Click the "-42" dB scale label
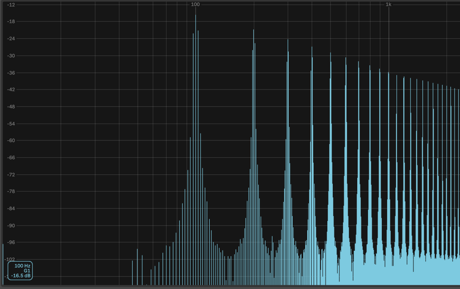The height and width of the screenshot is (289, 460). click(x=11, y=89)
